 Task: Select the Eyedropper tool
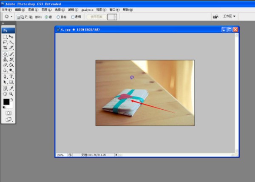11,88
